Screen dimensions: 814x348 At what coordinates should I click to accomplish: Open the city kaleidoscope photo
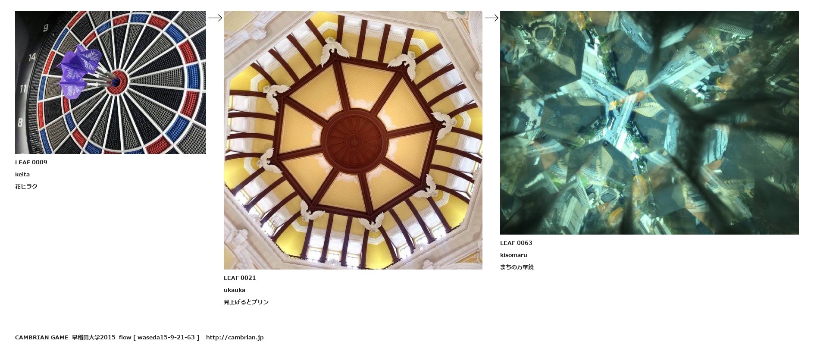point(649,122)
